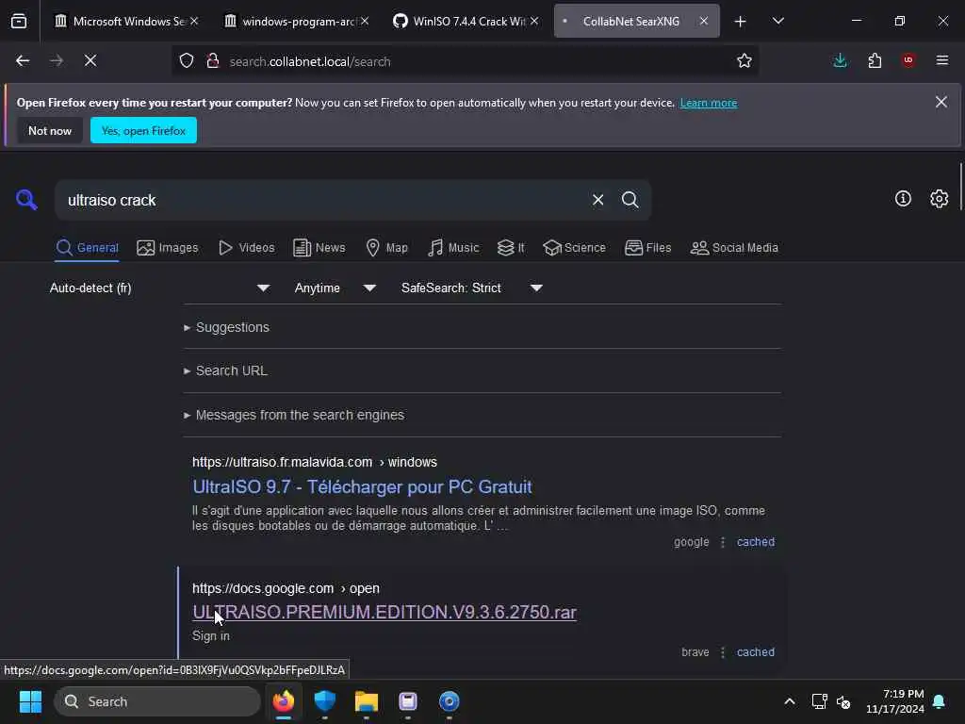Select the News search category
Screen dimensions: 965x724
point(319,248)
